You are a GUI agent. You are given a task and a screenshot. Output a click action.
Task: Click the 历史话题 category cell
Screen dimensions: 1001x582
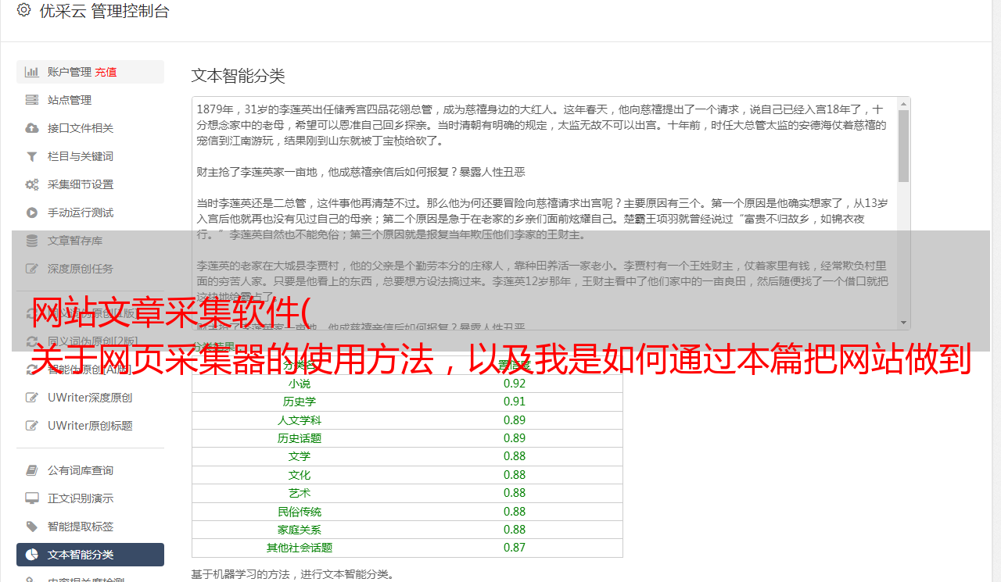[300, 438]
